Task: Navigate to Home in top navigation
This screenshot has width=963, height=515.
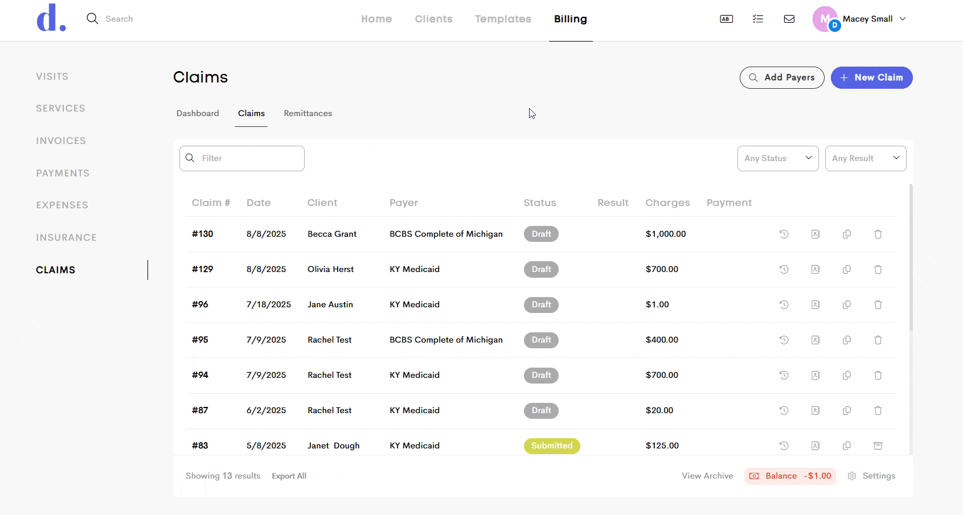Action: (x=376, y=19)
